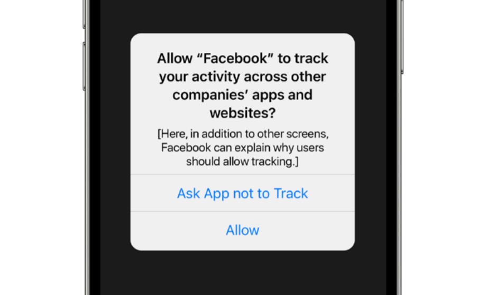Click the long volume button on the phone's left edge
Image resolution: width=486 pixels, height=295 pixels.
click(x=84, y=66)
